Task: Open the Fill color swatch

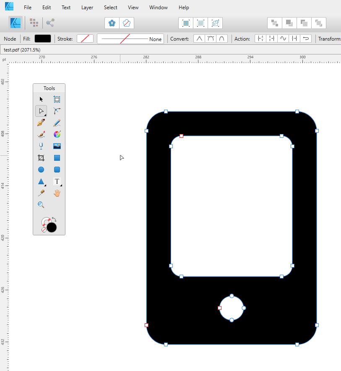Action: click(x=43, y=39)
